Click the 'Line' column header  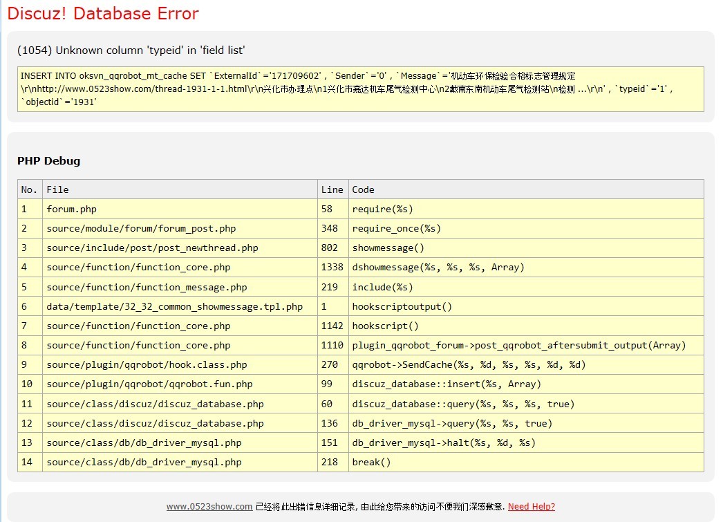click(x=333, y=189)
